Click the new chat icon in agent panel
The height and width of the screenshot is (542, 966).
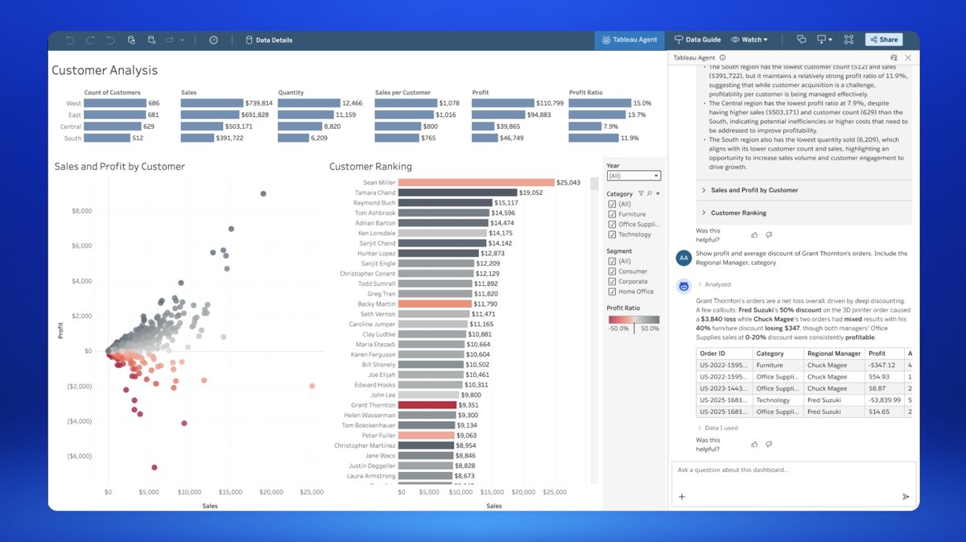tap(894, 58)
